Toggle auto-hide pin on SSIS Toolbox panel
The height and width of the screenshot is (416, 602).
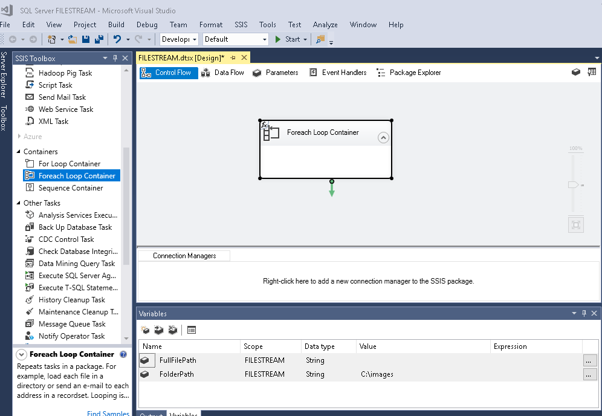115,58
